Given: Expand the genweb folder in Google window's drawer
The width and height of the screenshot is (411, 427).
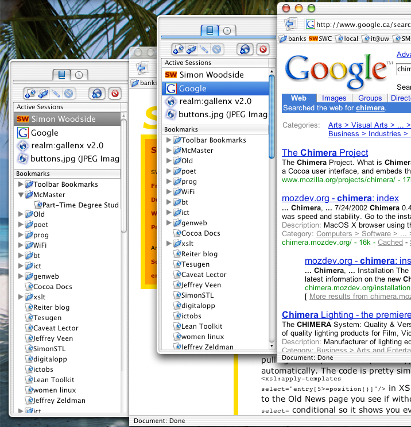Looking at the screenshot, I should click(x=169, y=223).
